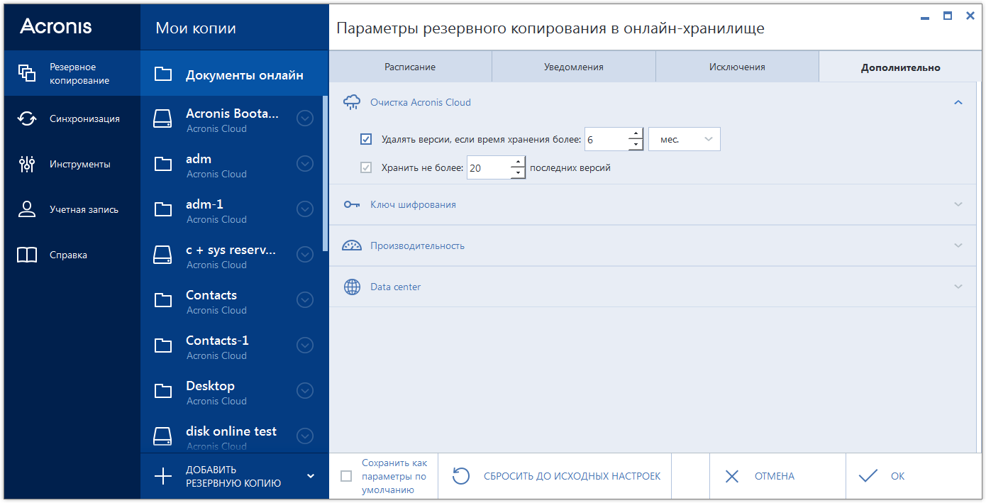The width and height of the screenshot is (986, 503).
Task: Expand options for the Contacts backup
Action: pos(304,300)
